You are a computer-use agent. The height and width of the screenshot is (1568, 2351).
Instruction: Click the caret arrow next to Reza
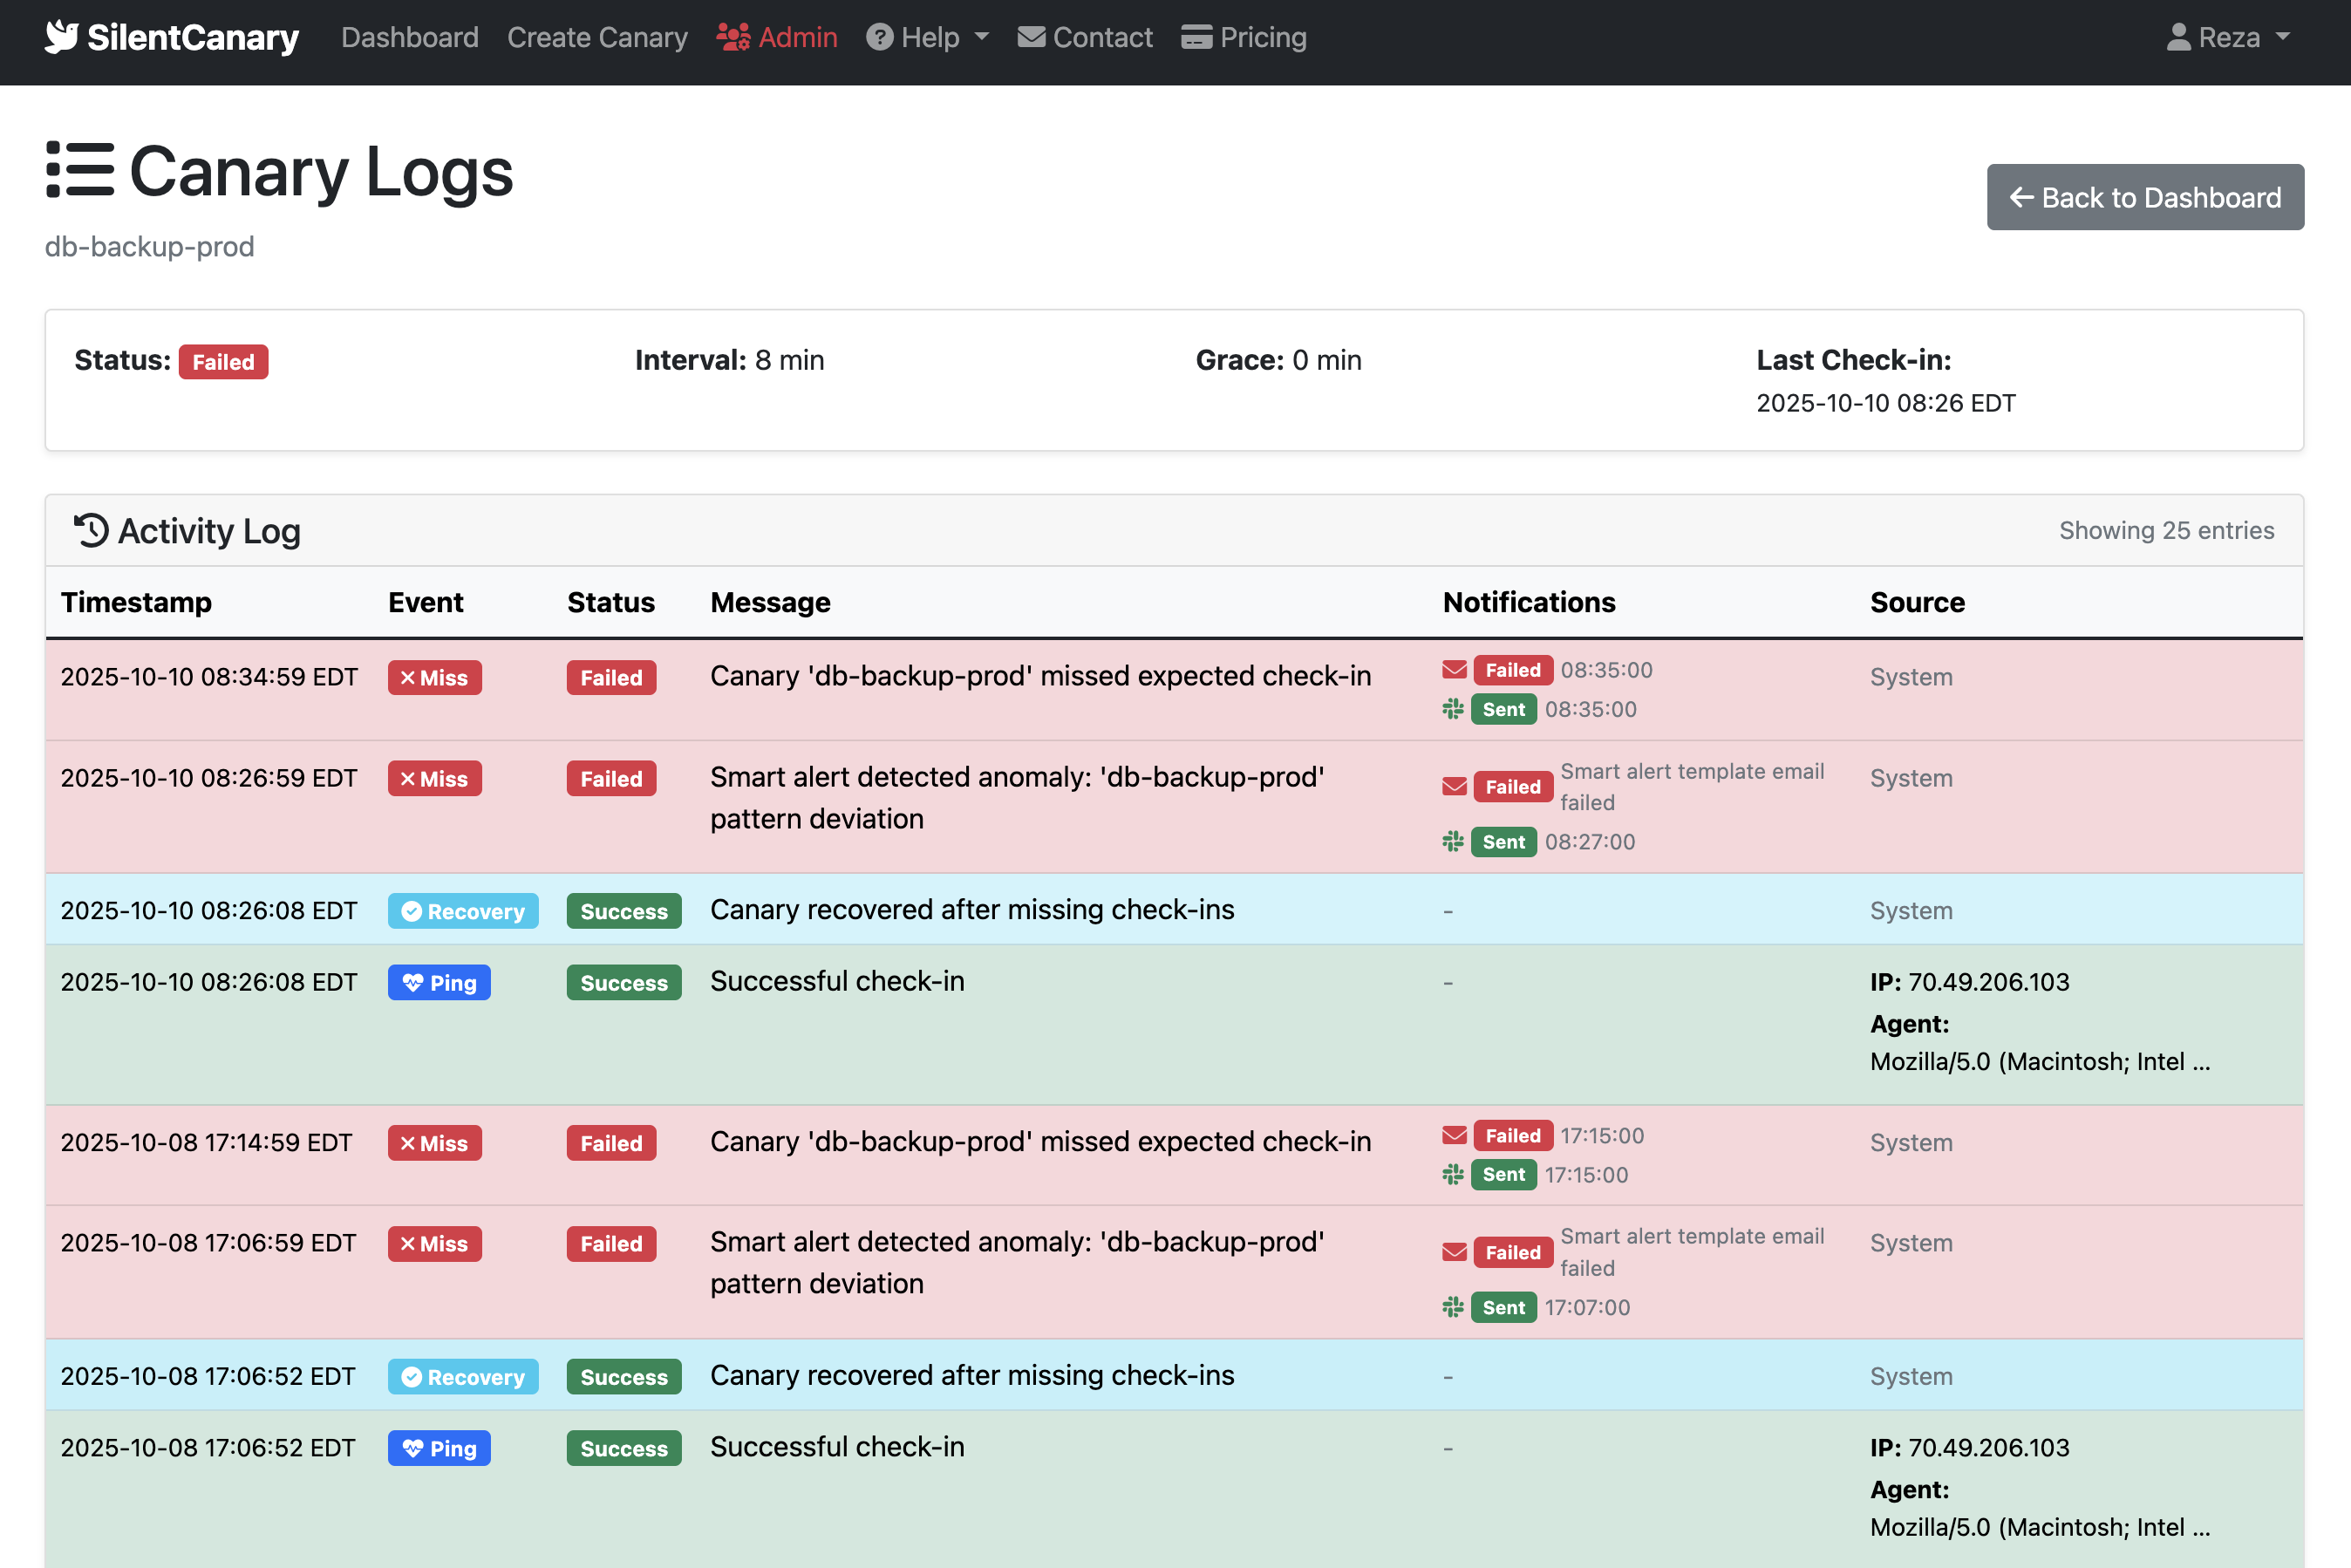point(2283,37)
